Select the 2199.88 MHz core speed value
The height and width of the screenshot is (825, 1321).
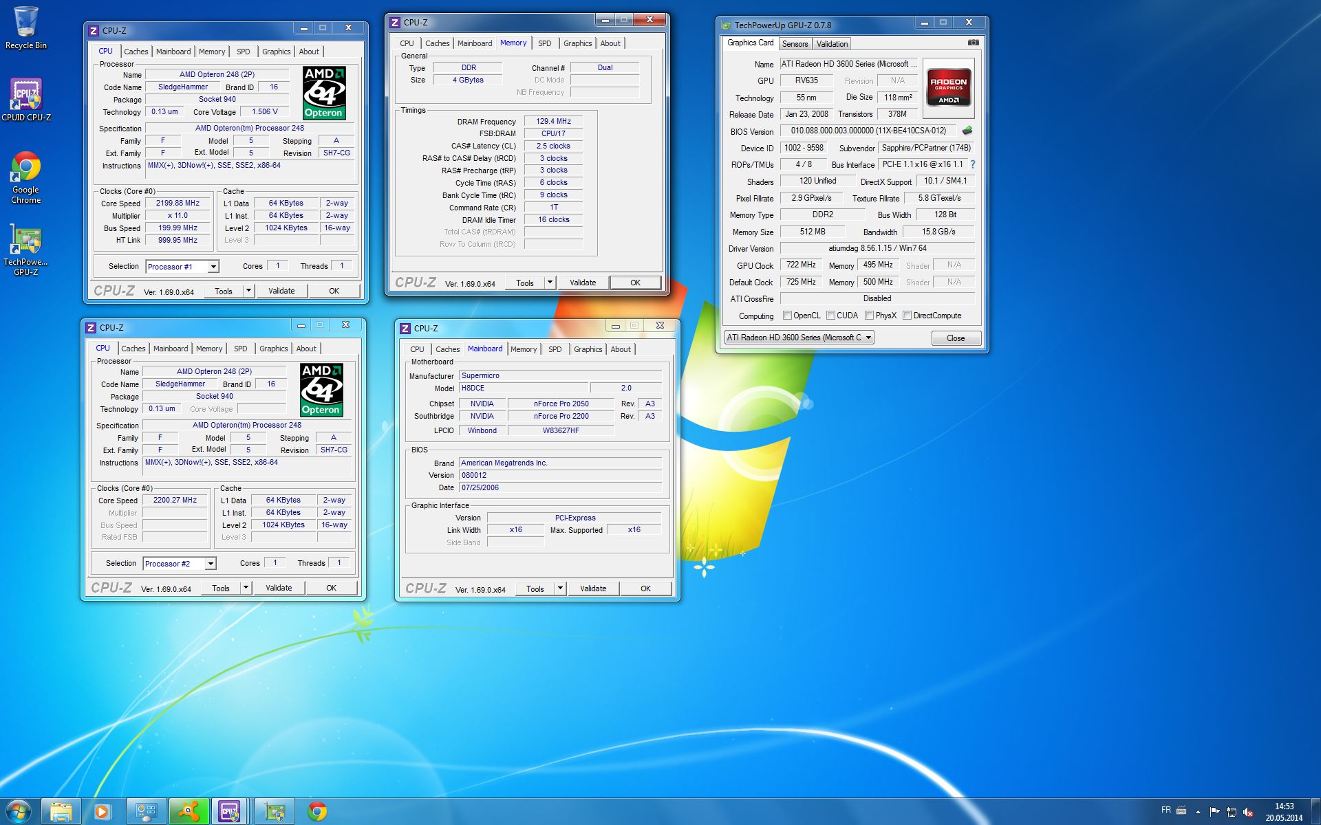(x=178, y=203)
